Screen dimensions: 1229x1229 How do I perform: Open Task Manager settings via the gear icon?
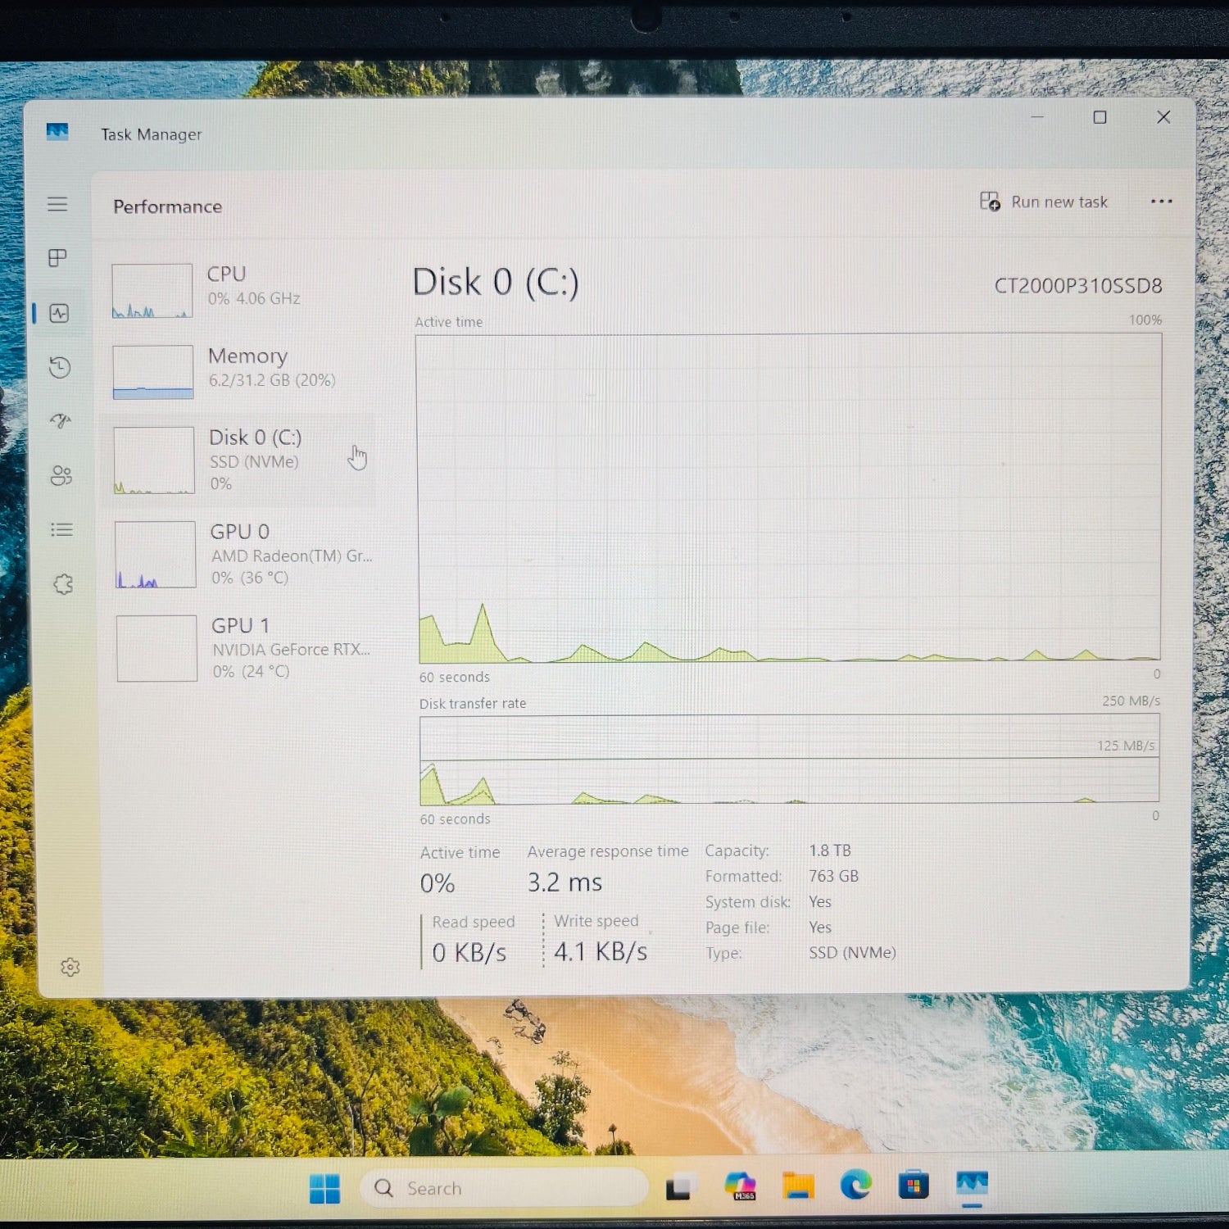tap(70, 968)
